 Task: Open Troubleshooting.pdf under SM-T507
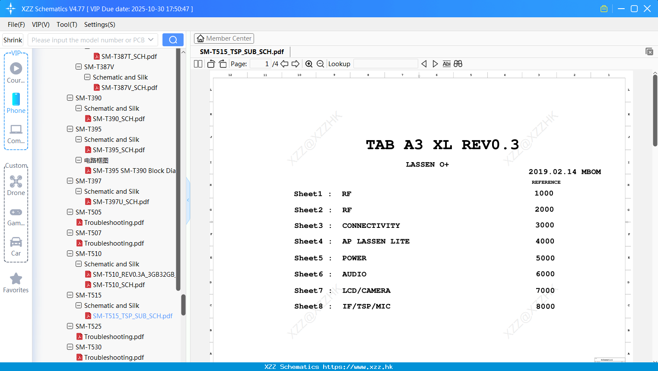(x=114, y=243)
